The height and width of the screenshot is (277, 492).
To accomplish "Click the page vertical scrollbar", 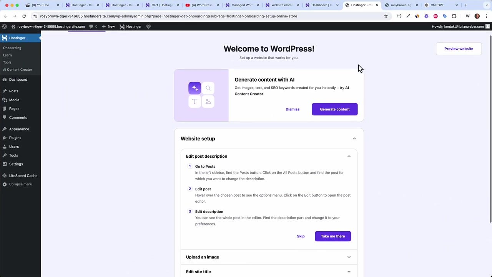I will coord(490,129).
